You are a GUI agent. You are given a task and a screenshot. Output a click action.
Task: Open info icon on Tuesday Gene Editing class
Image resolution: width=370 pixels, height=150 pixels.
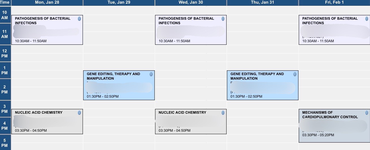(151, 74)
